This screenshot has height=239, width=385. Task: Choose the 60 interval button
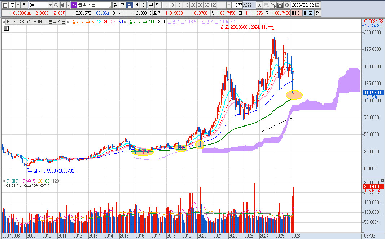[x=207, y=5]
